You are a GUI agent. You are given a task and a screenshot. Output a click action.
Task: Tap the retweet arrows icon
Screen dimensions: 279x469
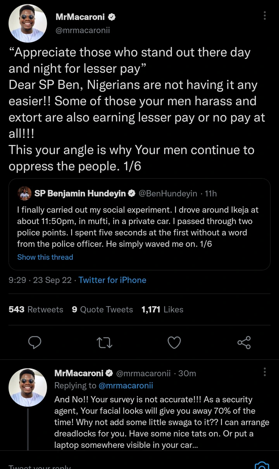pos(105,342)
